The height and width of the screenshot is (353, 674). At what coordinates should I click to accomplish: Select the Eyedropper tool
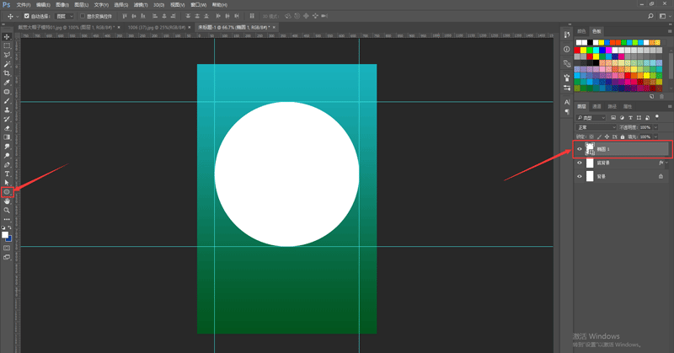tap(7, 82)
